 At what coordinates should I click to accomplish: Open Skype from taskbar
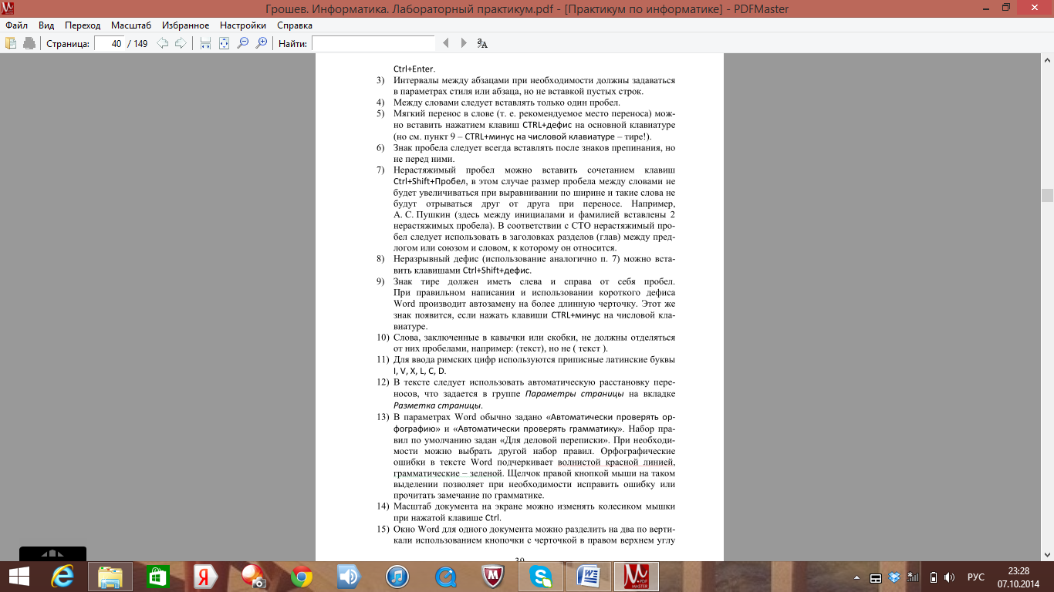coord(541,577)
